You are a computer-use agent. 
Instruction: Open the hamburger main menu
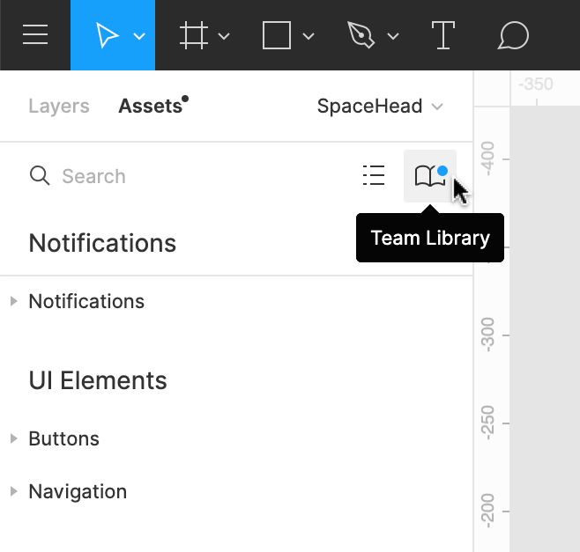35,36
